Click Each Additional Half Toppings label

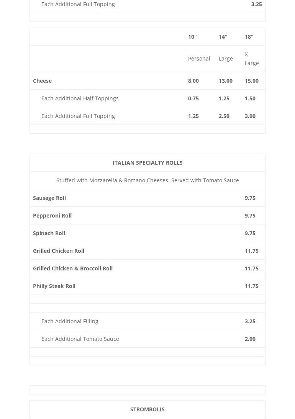point(80,98)
